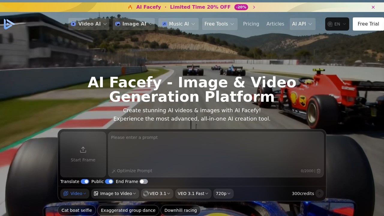The height and width of the screenshot is (216, 384).
Task: Click the -20% discount badge
Action: (x=241, y=7)
